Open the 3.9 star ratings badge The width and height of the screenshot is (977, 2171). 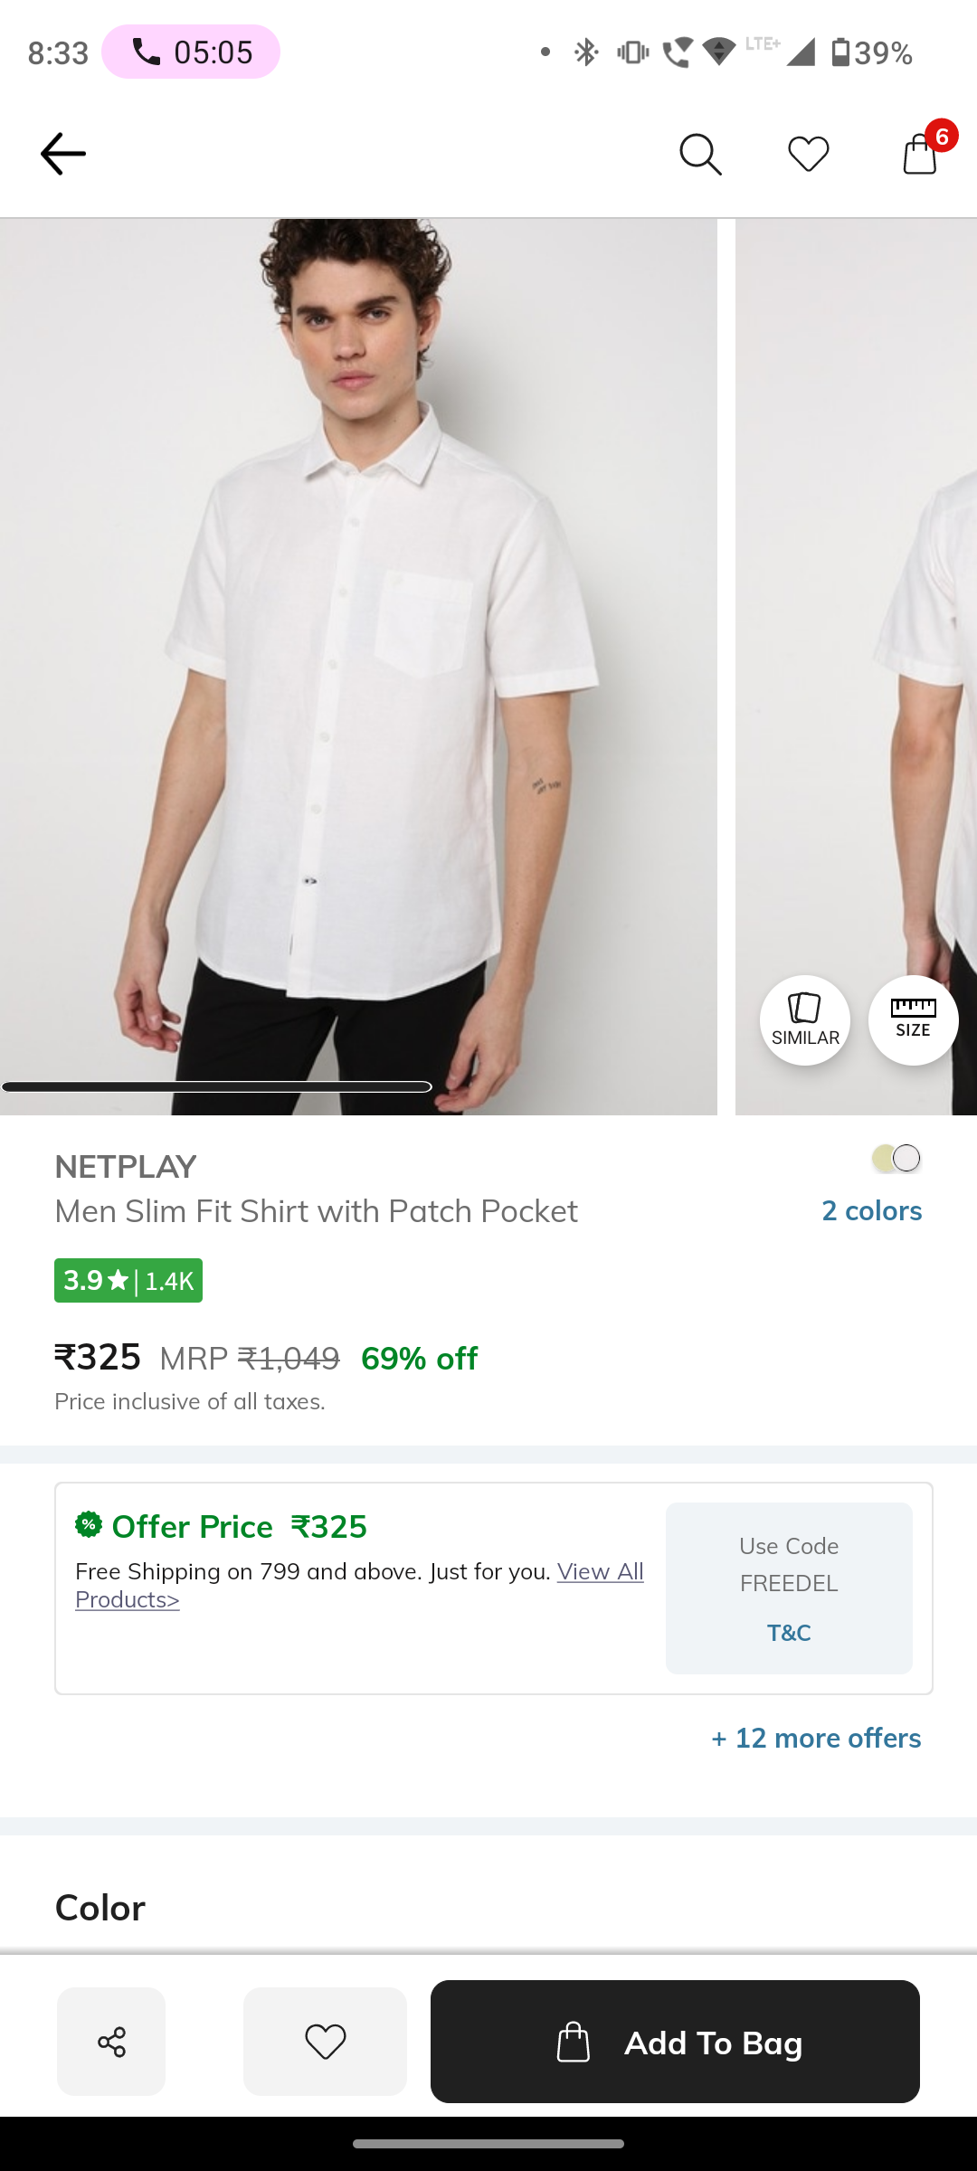coord(128,1281)
